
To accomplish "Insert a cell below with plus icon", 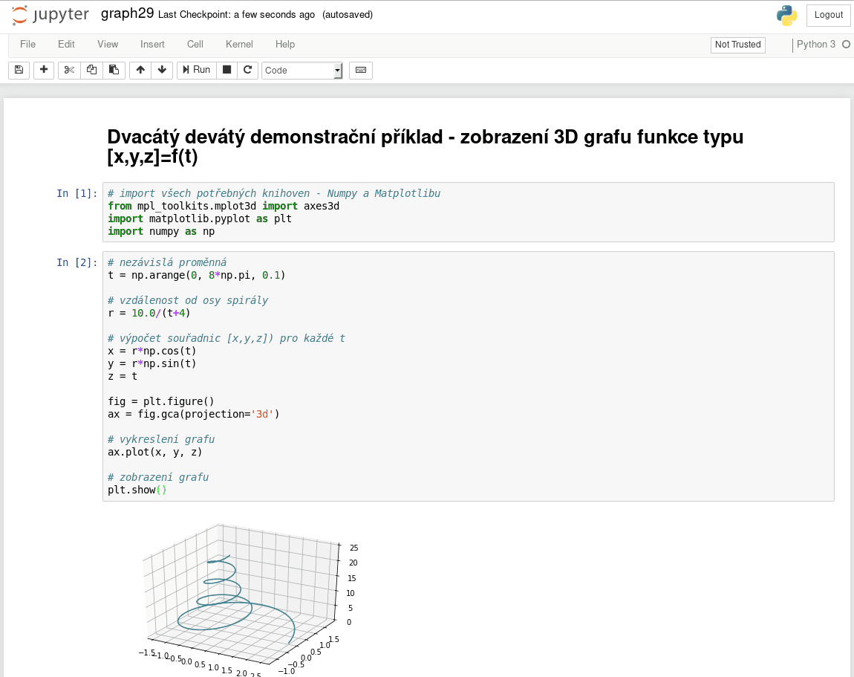I will click(x=44, y=71).
